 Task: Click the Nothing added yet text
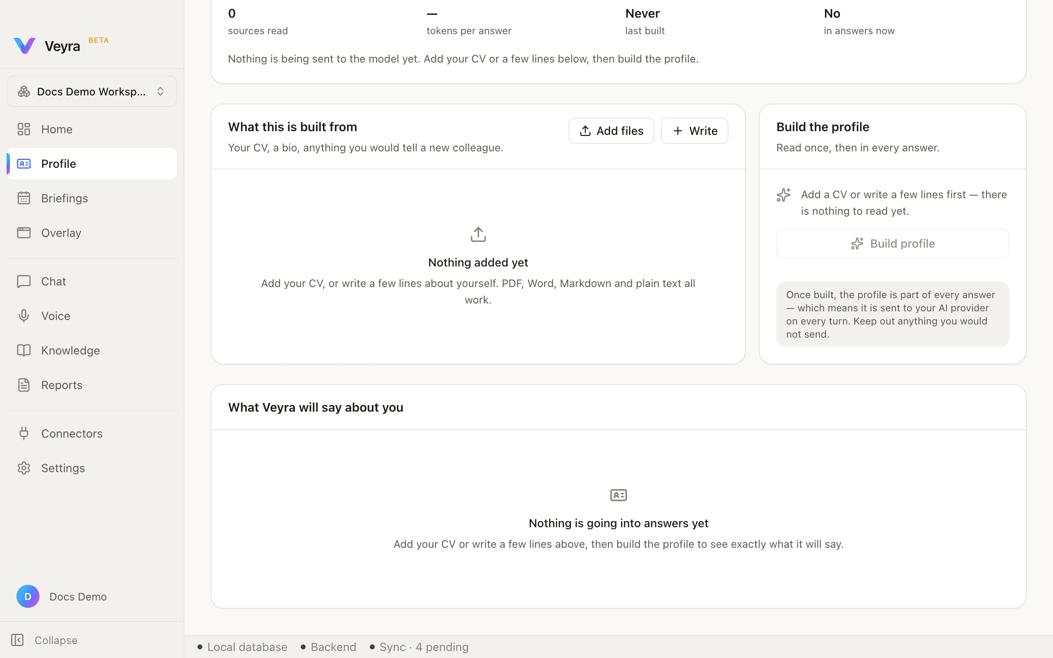point(478,262)
